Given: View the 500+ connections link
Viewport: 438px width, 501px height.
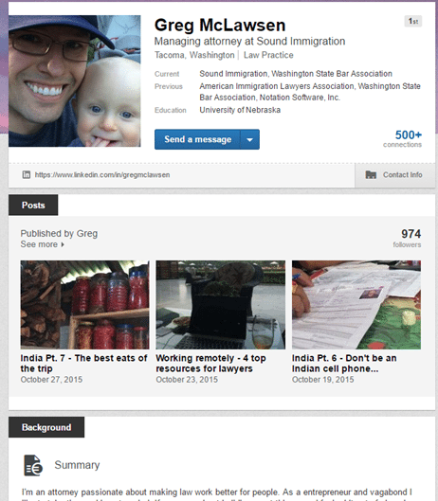Looking at the screenshot, I should point(403,138).
